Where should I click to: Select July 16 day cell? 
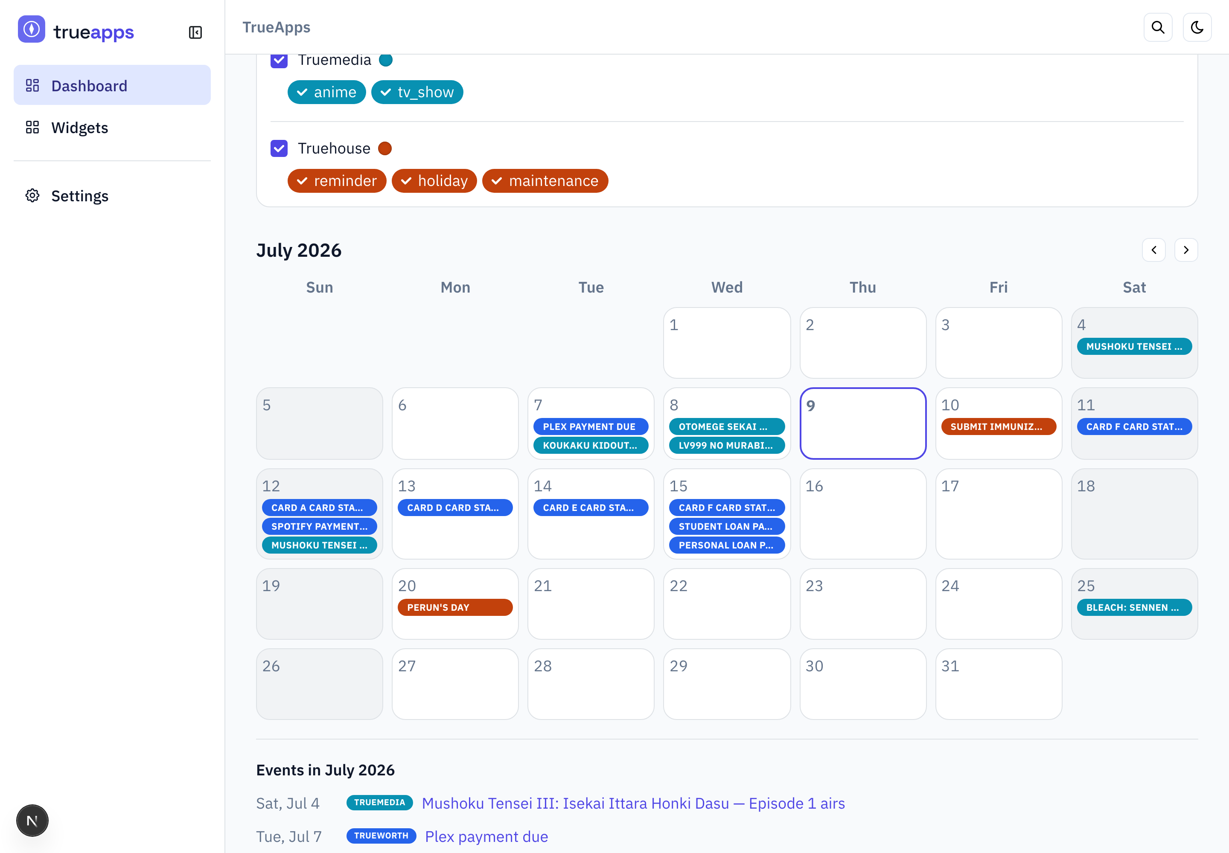[863, 514]
